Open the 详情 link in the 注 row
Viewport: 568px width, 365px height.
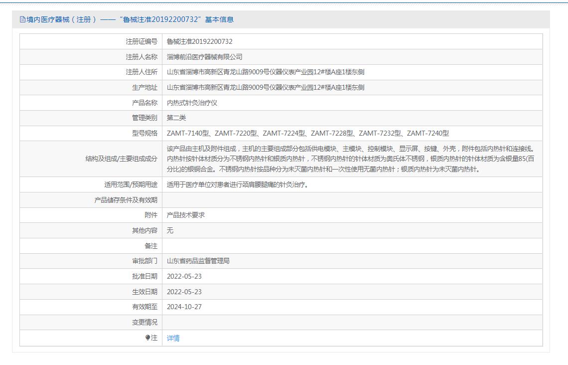click(x=173, y=338)
